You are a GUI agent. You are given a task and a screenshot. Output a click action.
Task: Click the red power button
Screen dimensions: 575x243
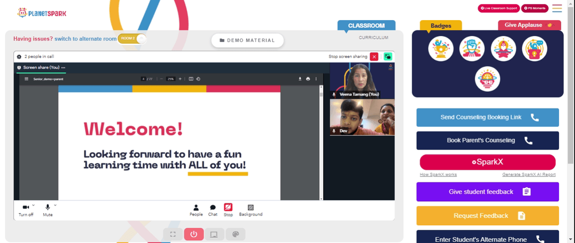click(x=194, y=234)
